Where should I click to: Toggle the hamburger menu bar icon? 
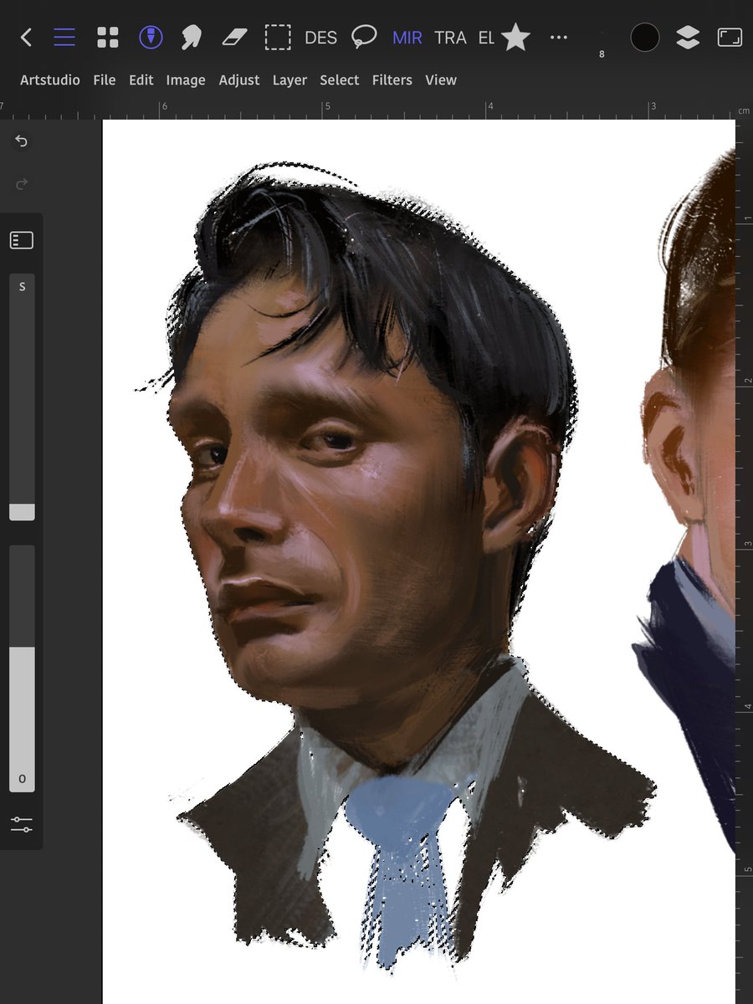(x=64, y=37)
